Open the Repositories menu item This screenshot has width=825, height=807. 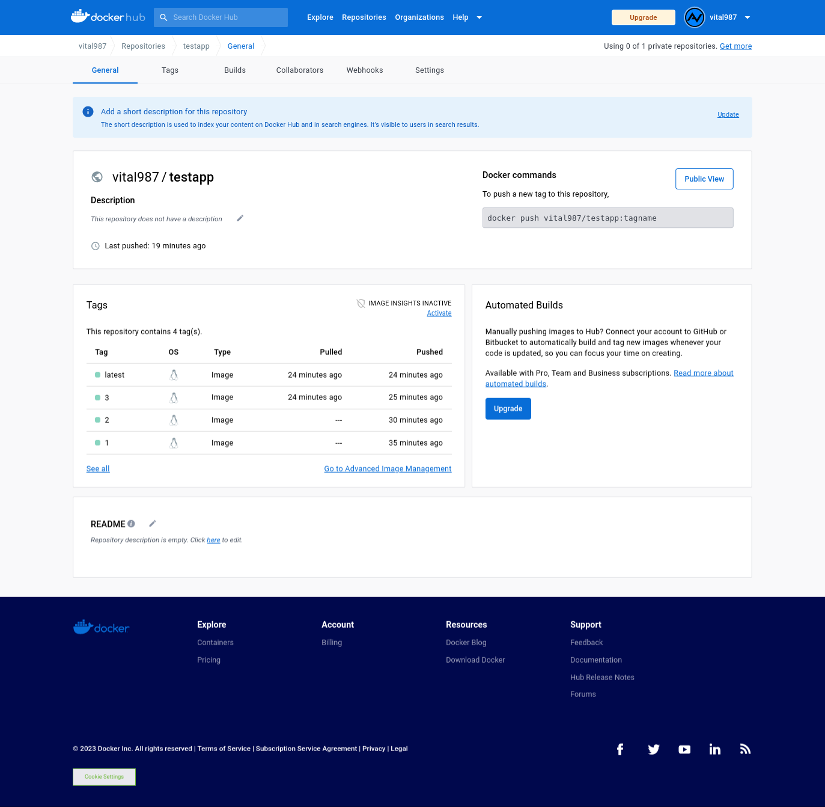point(364,17)
